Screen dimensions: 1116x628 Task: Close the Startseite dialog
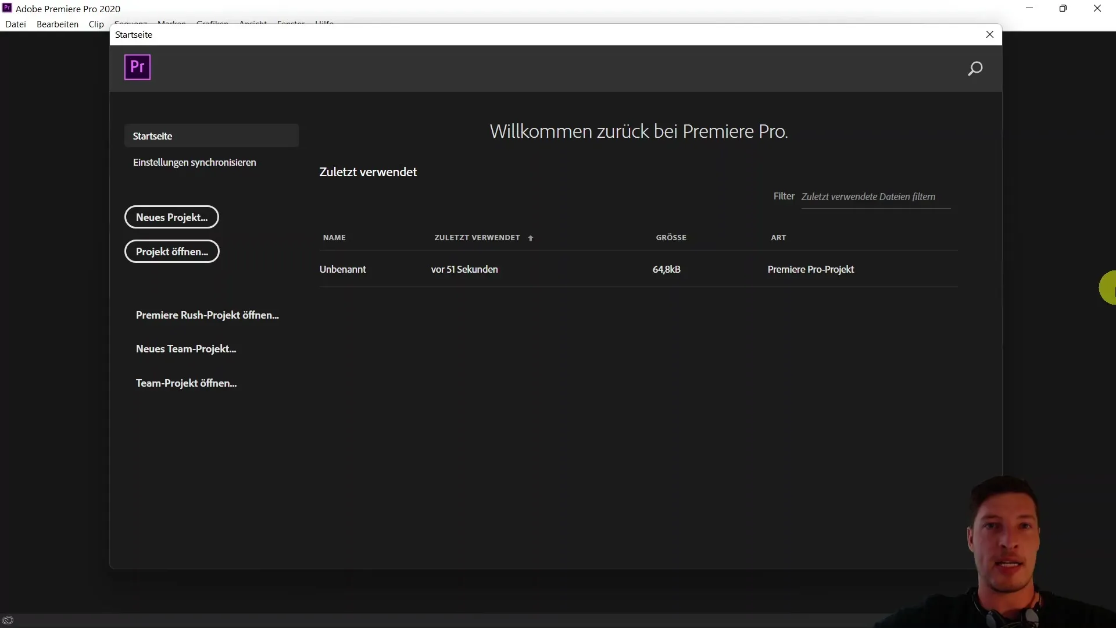click(990, 34)
